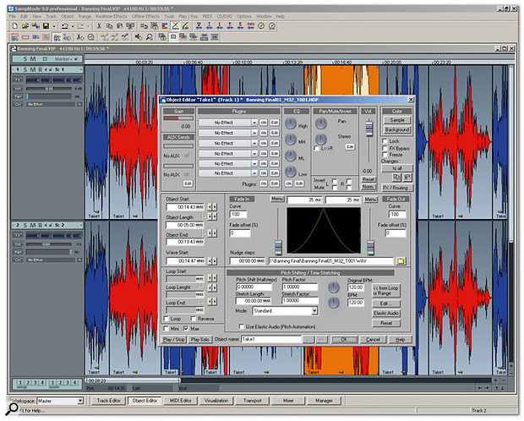Open the first No Effect plugin dropdown
This screenshot has width=524, height=421.
click(x=254, y=123)
